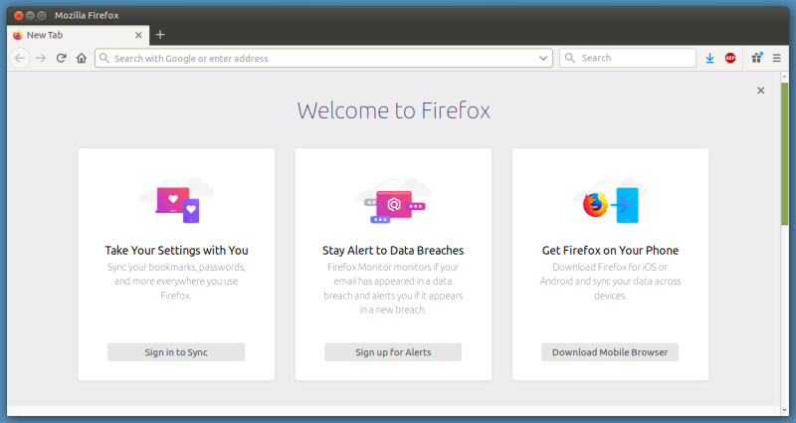Dismiss the Welcome to Firefox panel
The height and width of the screenshot is (423, 796).
760,91
